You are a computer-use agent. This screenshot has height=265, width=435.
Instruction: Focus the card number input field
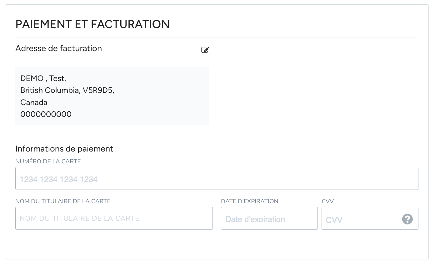(217, 178)
